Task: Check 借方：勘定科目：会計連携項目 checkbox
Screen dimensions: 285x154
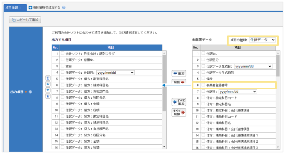Action: tap(203, 110)
